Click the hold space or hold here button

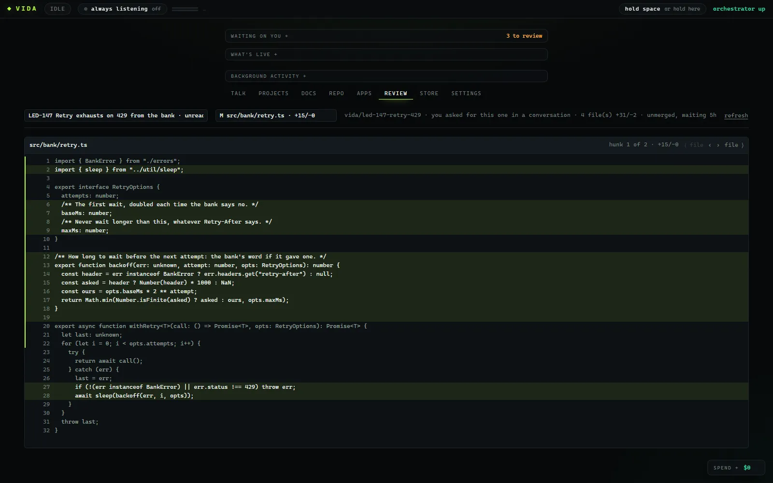(662, 9)
